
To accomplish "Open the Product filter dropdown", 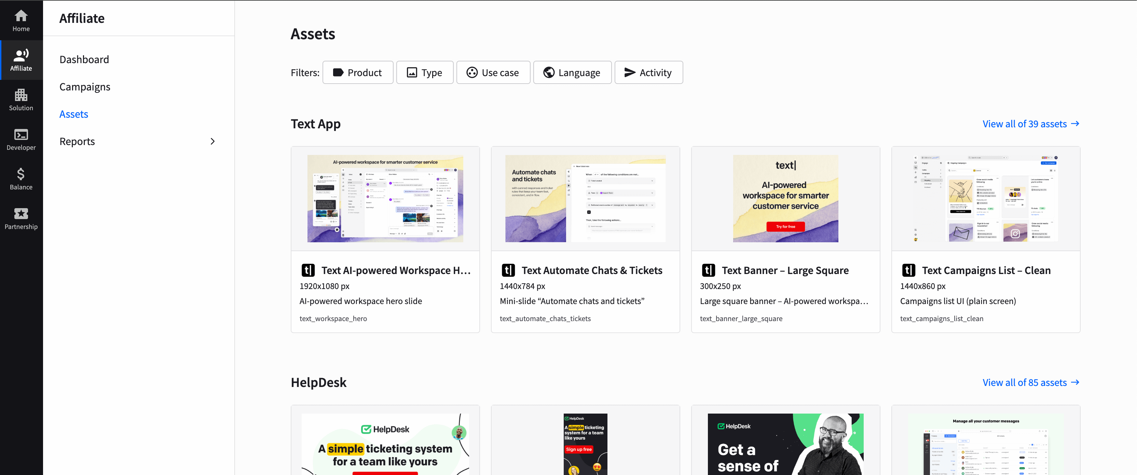I will coord(357,72).
